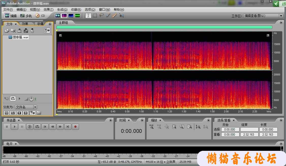Toggle show MIDI files filter button
Viewport: 286px width, 166px height.
point(26,113)
